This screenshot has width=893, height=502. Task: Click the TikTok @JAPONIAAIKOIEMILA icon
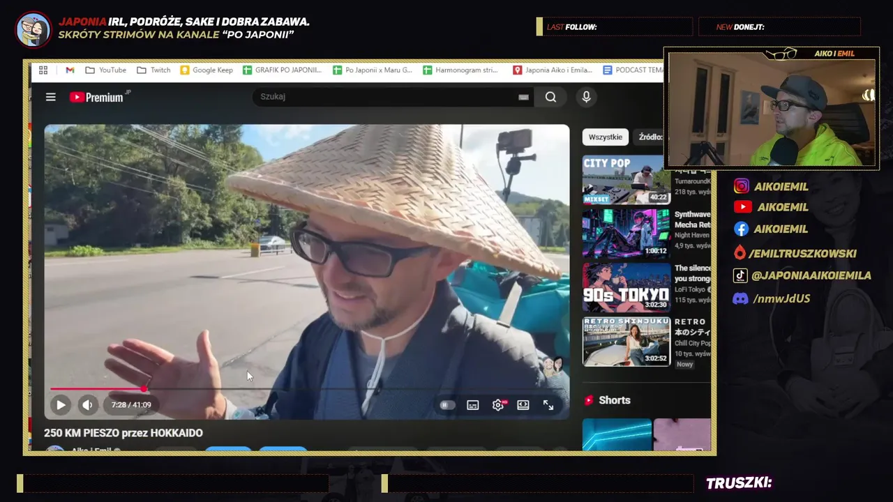pyautogui.click(x=740, y=275)
